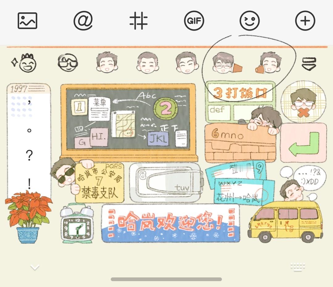Tap the 哈岚欢迎您 space bar
Viewport: 333px width, 287px height.
(171, 223)
